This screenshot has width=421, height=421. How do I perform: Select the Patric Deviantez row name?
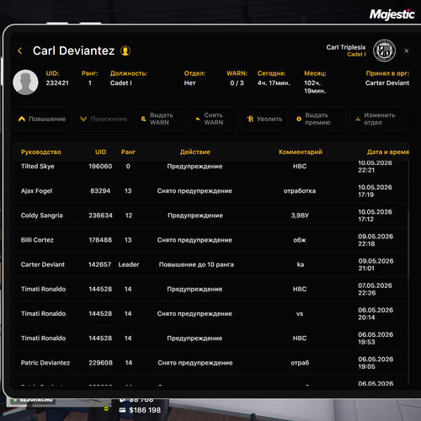point(45,363)
